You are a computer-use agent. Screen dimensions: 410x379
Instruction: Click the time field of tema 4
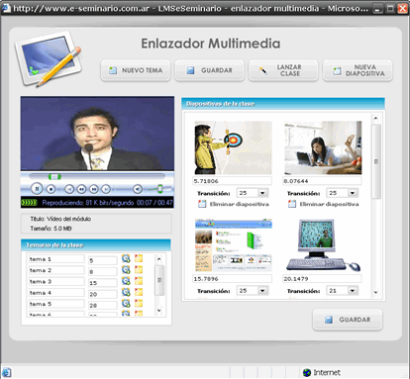point(103,294)
